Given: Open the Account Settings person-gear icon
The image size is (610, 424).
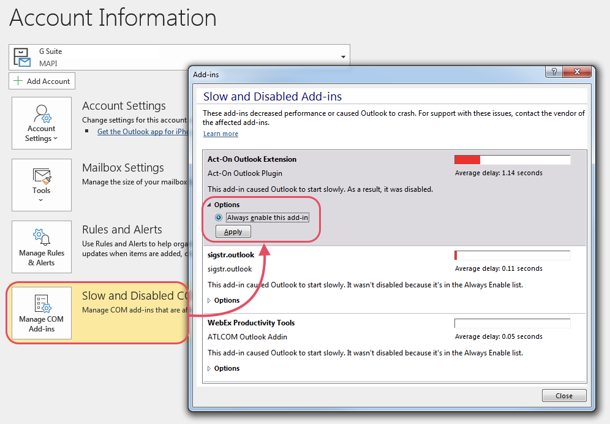Looking at the screenshot, I should click(42, 114).
